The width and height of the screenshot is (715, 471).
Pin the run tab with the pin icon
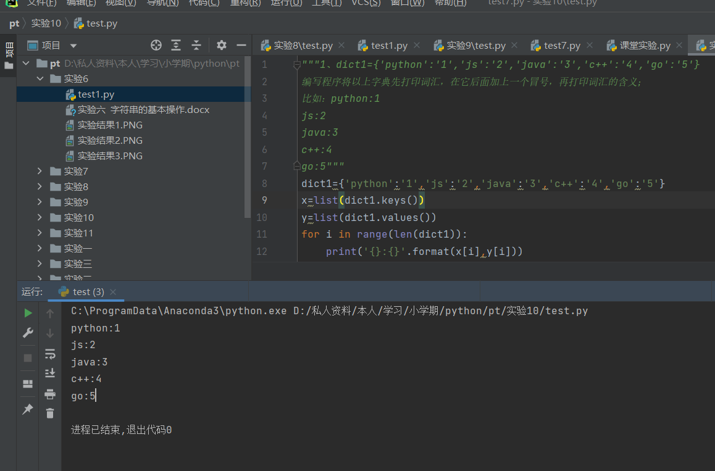pos(28,409)
